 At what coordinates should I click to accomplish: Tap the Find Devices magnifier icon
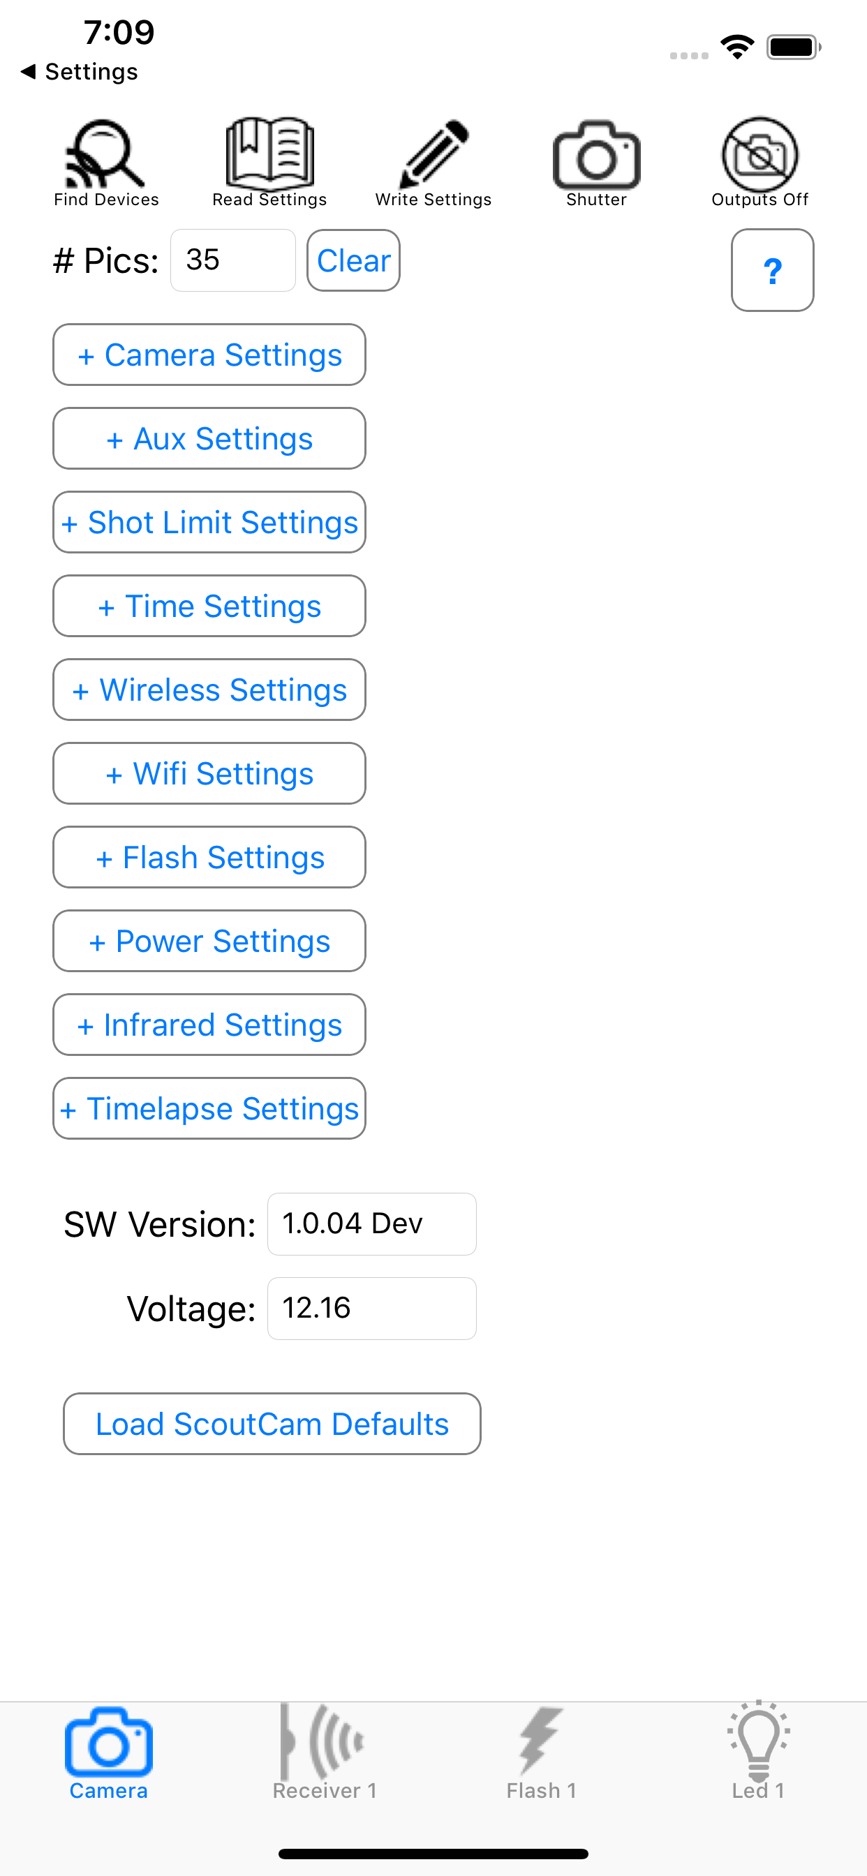point(105,154)
